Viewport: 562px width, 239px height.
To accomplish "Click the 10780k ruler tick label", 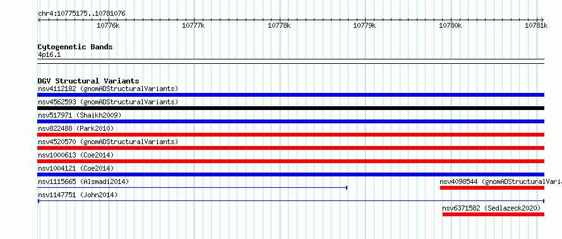I will pos(450,25).
